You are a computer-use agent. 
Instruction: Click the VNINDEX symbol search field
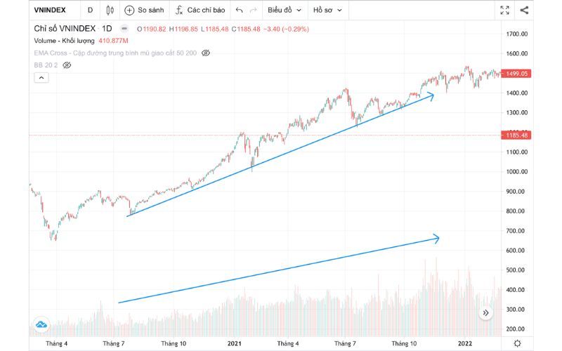click(50, 11)
